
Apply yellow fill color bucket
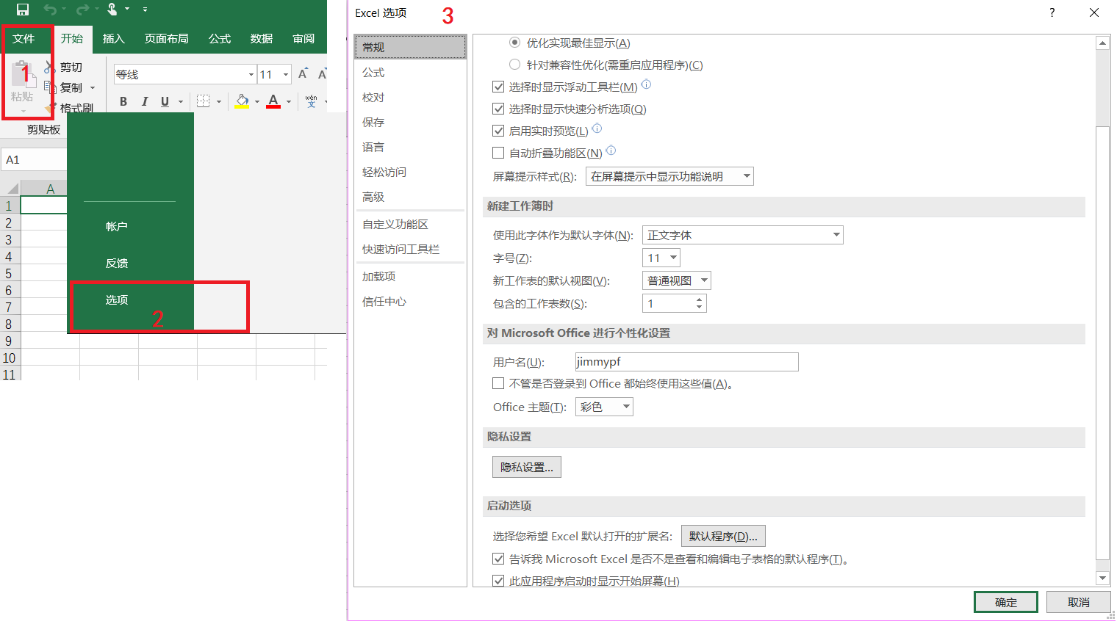tap(242, 101)
